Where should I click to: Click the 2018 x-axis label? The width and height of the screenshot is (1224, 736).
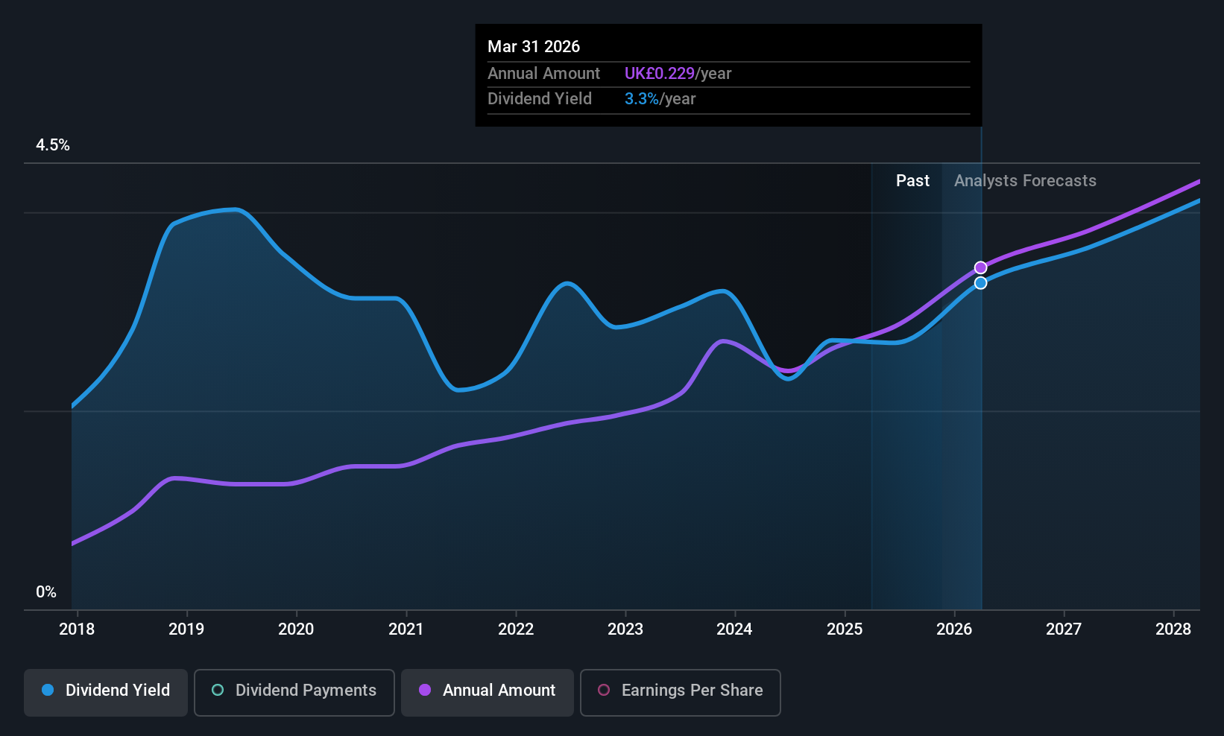tap(77, 629)
